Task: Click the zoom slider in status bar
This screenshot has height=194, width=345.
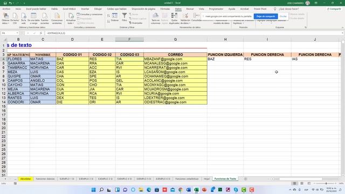Action: (326, 183)
